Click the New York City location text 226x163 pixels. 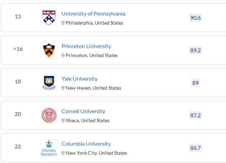(96, 153)
